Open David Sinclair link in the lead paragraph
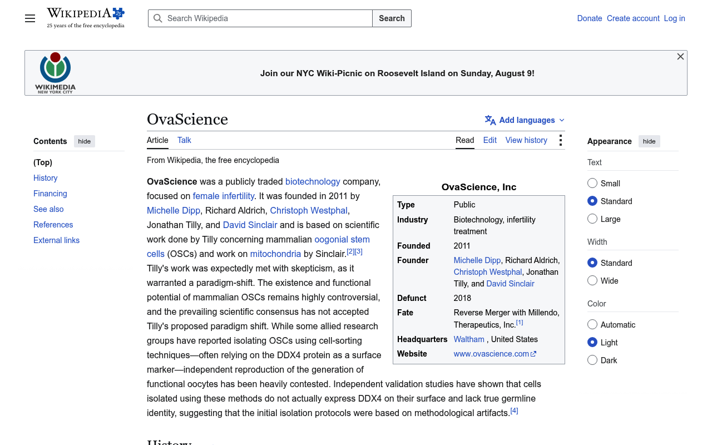Screen dimensions: 712x445 (x=250, y=225)
